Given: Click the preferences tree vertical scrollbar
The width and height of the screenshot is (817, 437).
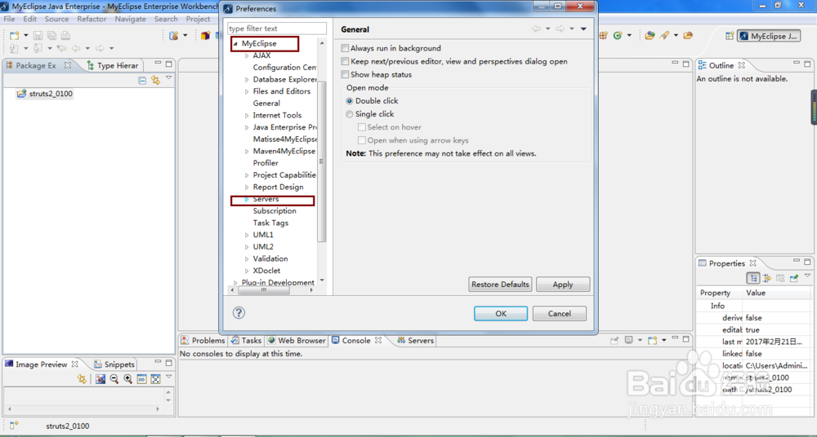Looking at the screenshot, I should [x=321, y=161].
